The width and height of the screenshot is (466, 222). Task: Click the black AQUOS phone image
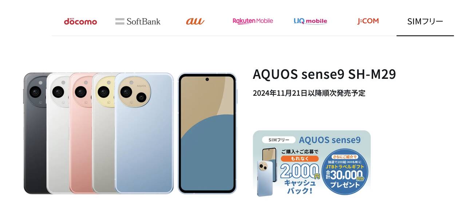(35, 133)
